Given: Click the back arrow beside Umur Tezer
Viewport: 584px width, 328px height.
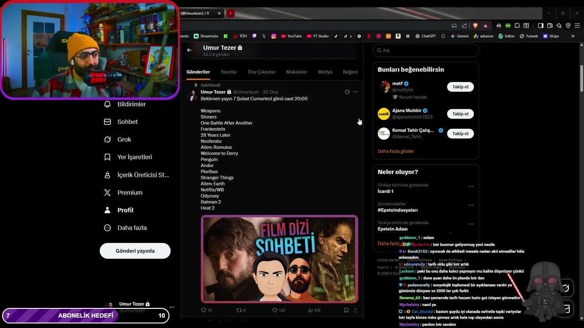Looking at the screenshot, I should [x=189, y=50].
